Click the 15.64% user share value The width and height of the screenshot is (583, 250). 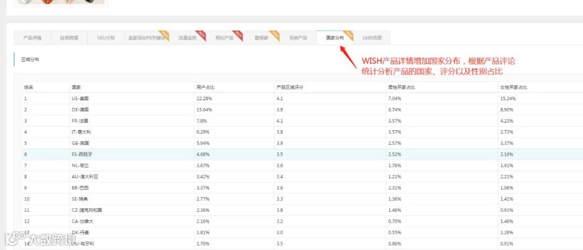[204, 110]
